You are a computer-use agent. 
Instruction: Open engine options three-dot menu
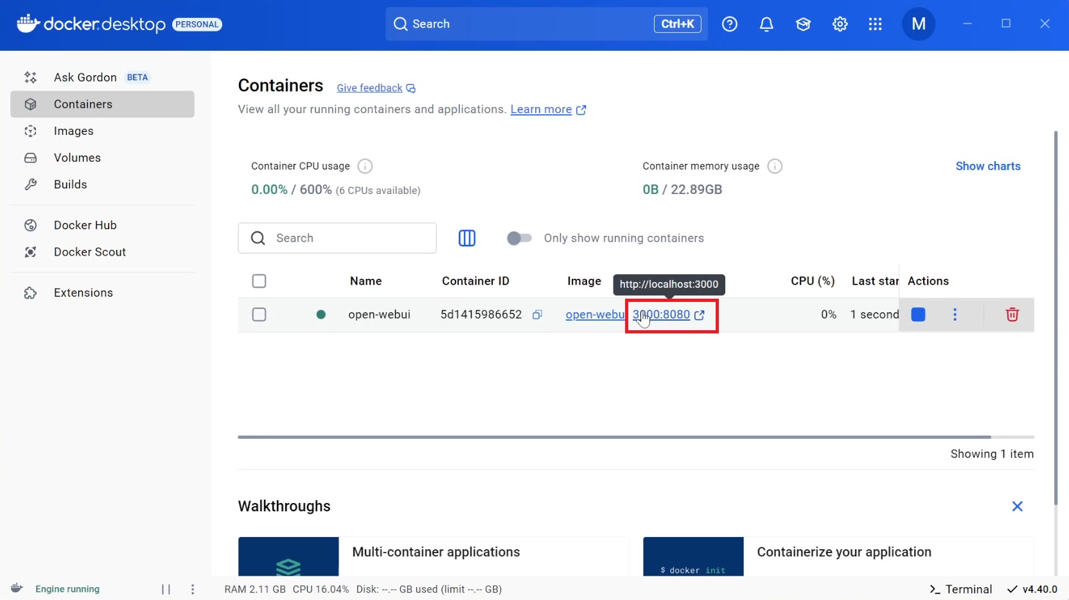tap(193, 589)
